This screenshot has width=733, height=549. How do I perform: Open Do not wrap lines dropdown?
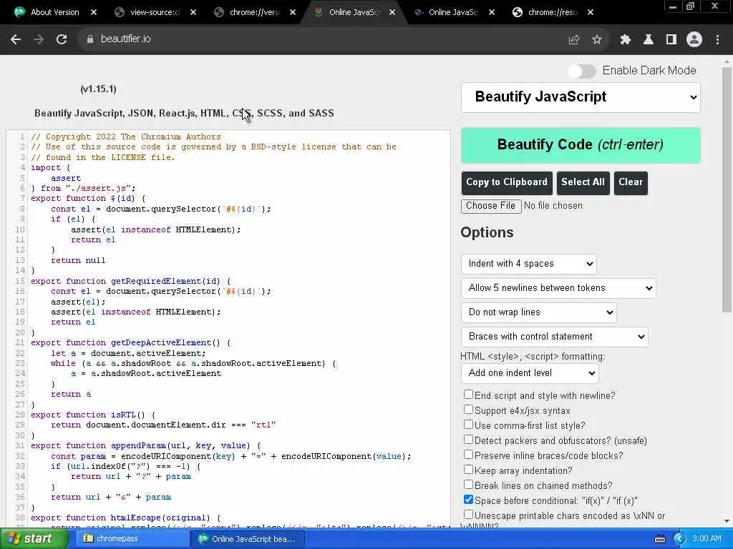(538, 312)
